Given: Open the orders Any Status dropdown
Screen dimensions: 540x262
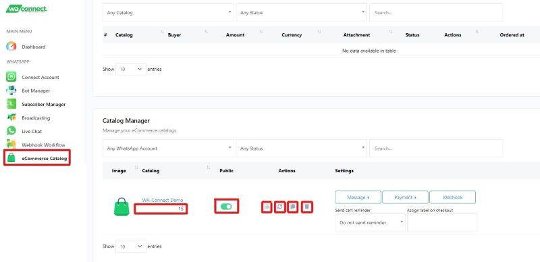Looking at the screenshot, I should click(301, 12).
